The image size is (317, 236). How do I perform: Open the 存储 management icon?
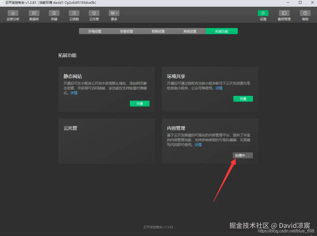click(x=54, y=15)
